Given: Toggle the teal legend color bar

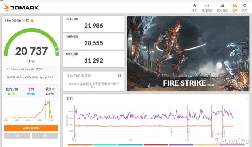Looking at the screenshot, I should pos(105,145).
